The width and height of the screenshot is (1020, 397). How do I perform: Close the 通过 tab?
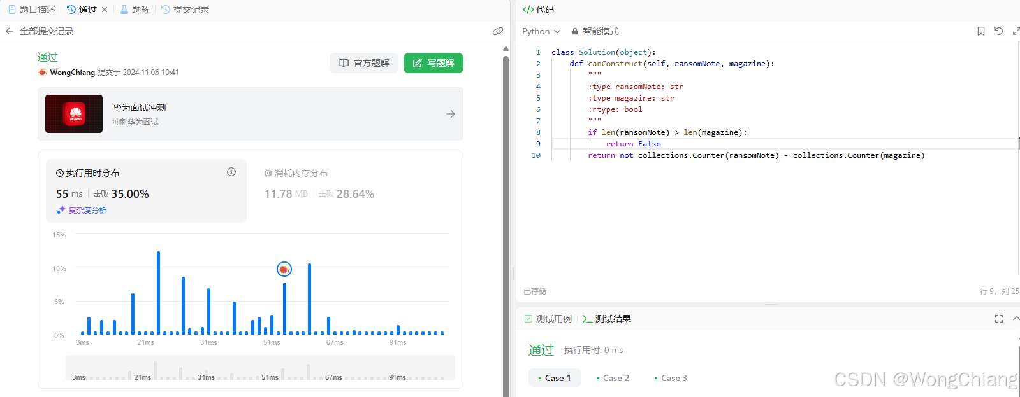pyautogui.click(x=105, y=10)
